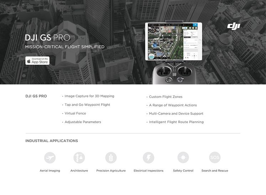
Task: Click the DJI GS PRO section heading
Action: tap(36, 96)
